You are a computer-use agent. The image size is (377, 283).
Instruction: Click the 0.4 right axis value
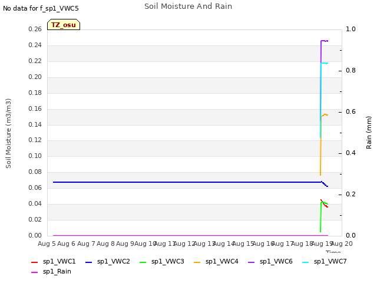(350, 153)
